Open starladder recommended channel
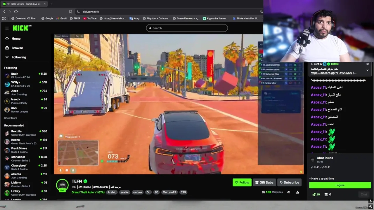 click(25, 159)
